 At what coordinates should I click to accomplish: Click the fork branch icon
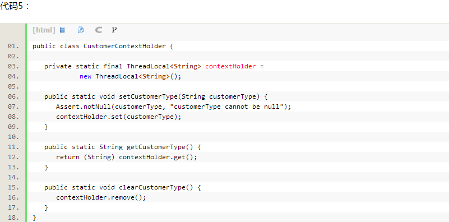pyautogui.click(x=114, y=30)
